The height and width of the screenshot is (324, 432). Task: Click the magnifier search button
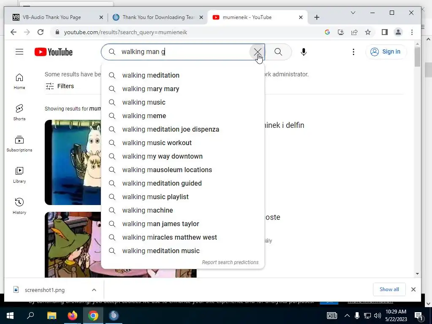tap(278, 52)
